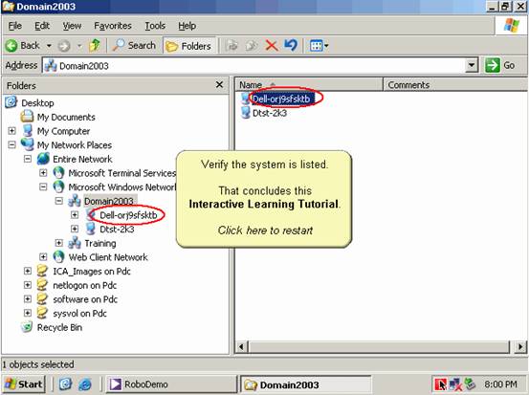Collapse the Domain2003 tree node
Image resolution: width=529 pixels, height=395 pixels.
[x=59, y=201]
